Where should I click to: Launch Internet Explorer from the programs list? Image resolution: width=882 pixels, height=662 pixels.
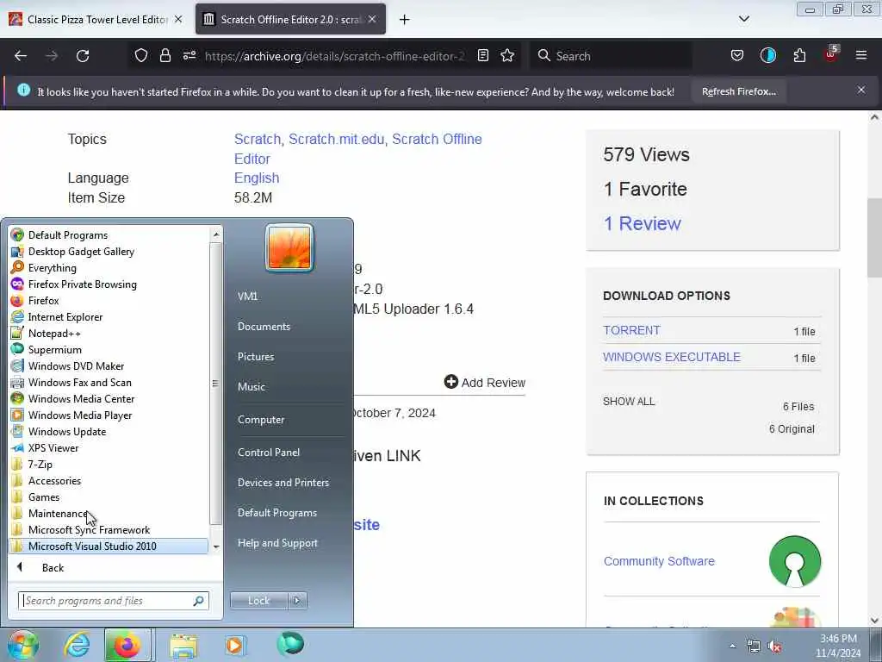(x=109, y=317)
